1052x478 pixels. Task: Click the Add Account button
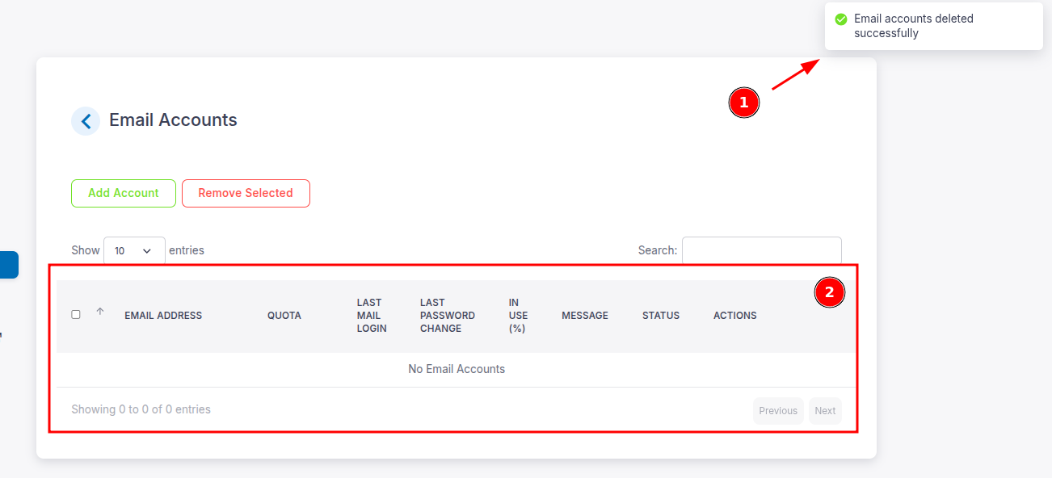click(x=124, y=193)
